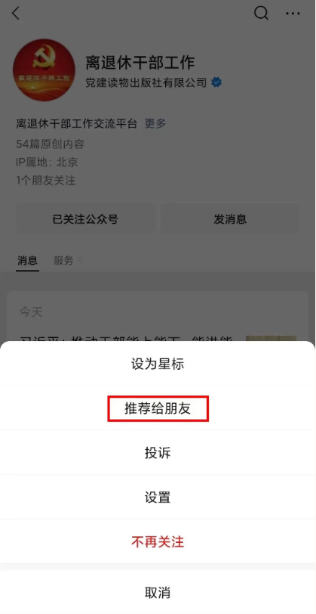Open search with the magnifier icon
Image resolution: width=316 pixels, height=614 pixels.
pos(261,14)
